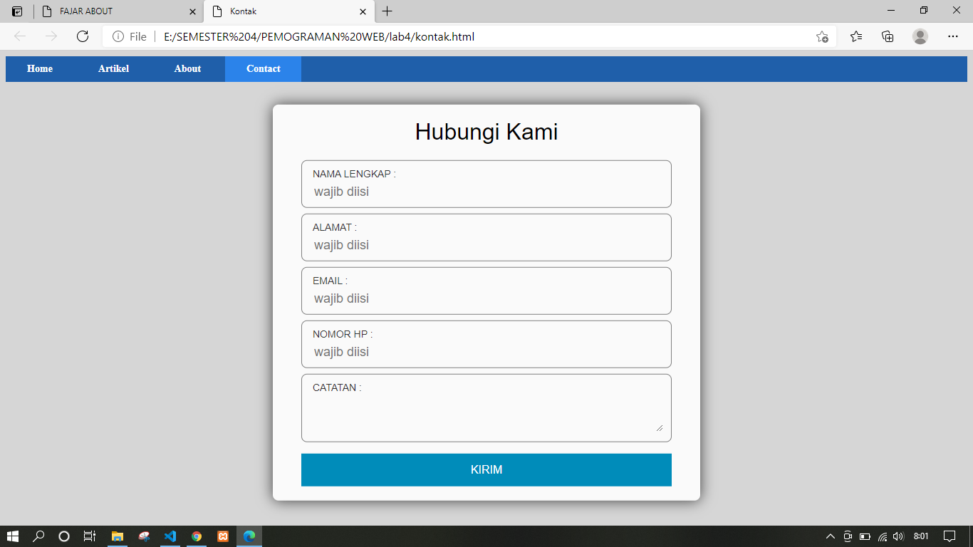973x547 pixels.
Task: Open XAMPP Control Panel from the taskbar
Action: click(x=222, y=536)
